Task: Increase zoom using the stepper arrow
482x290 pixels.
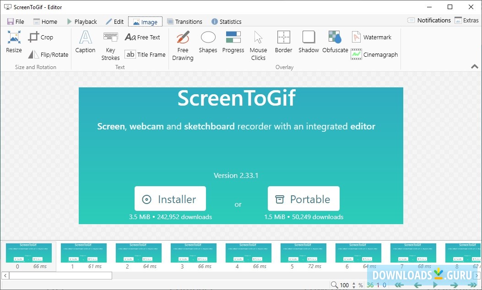Action: pos(353,283)
